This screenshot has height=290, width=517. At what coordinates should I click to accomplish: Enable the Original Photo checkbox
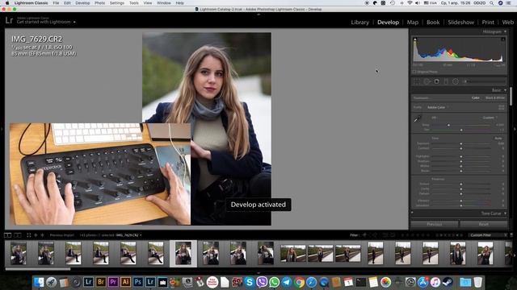tap(414, 72)
